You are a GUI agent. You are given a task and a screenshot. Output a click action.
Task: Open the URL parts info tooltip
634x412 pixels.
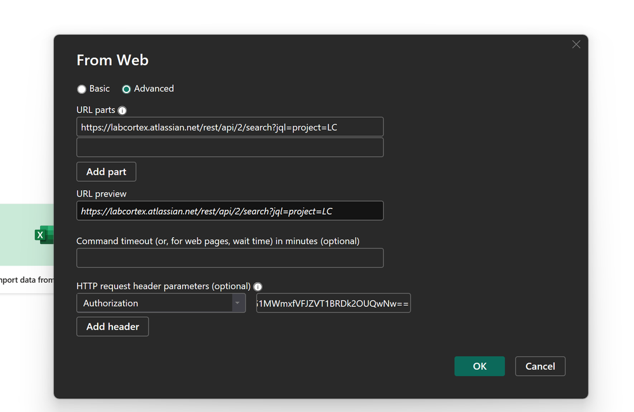(x=121, y=110)
